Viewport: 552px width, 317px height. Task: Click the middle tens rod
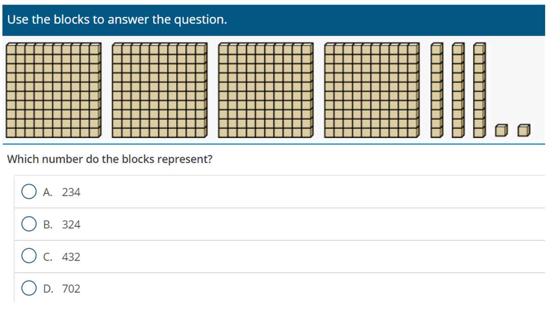pyautogui.click(x=458, y=90)
